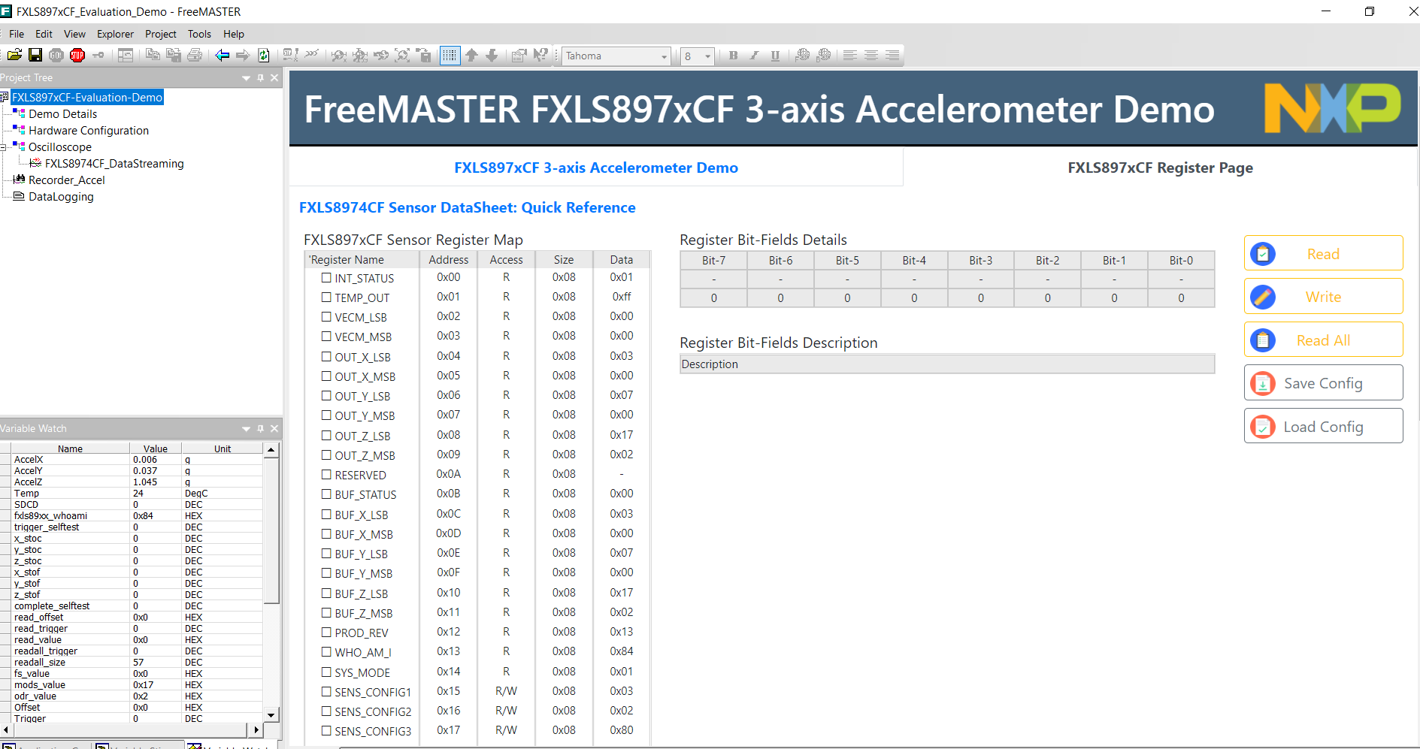
Task: Click the red STOP communication icon
Action: coord(77,55)
